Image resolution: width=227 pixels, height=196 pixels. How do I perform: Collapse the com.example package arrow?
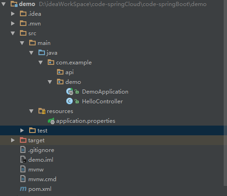pos(41,63)
